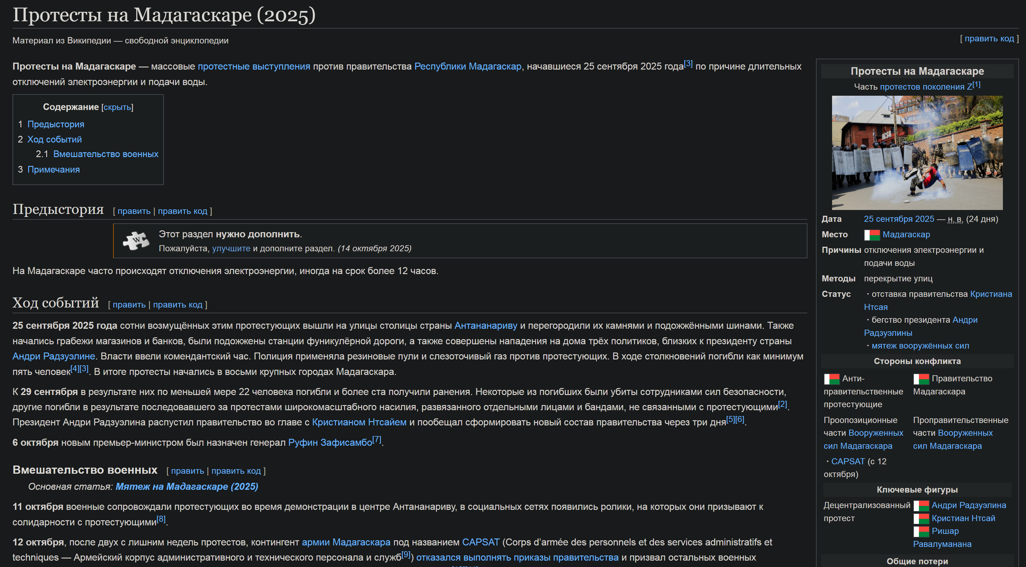Open the Вмешательство военных subsection in the contents
Viewport: 1026px width, 567px height.
(105, 154)
